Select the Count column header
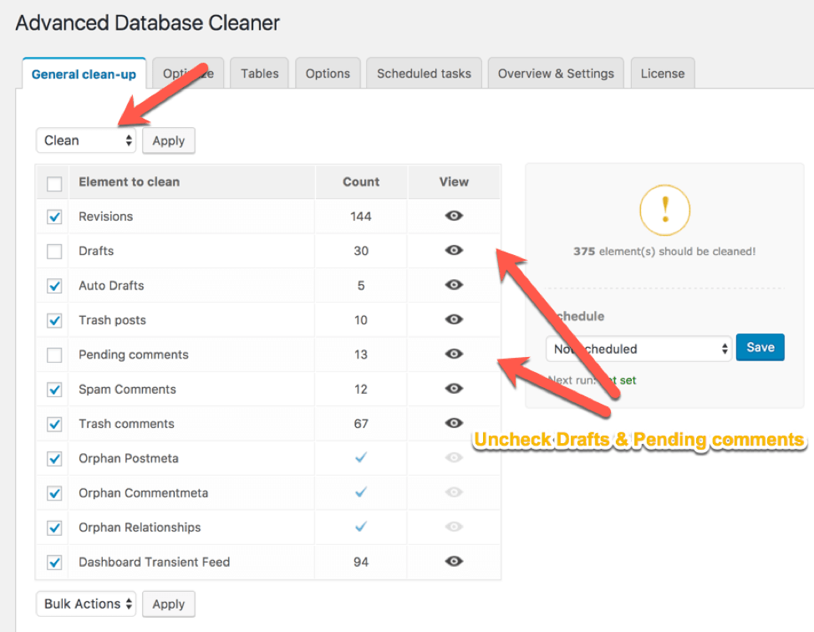This screenshot has height=632, width=814. (x=360, y=182)
